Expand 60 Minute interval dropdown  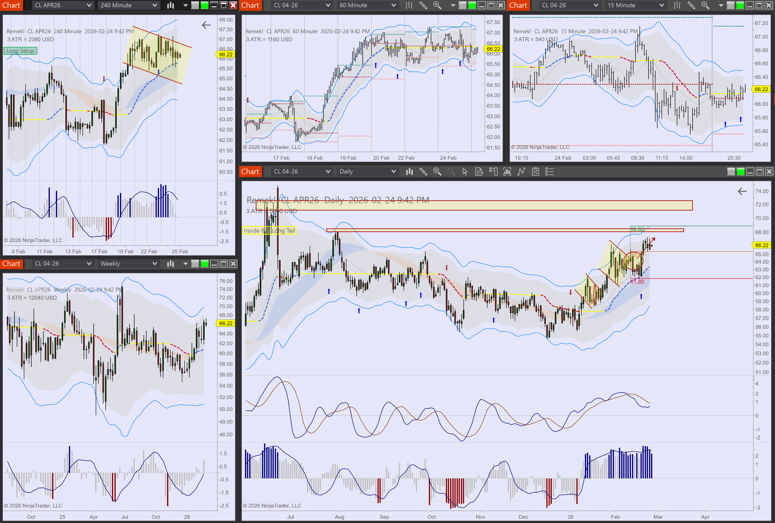point(393,5)
